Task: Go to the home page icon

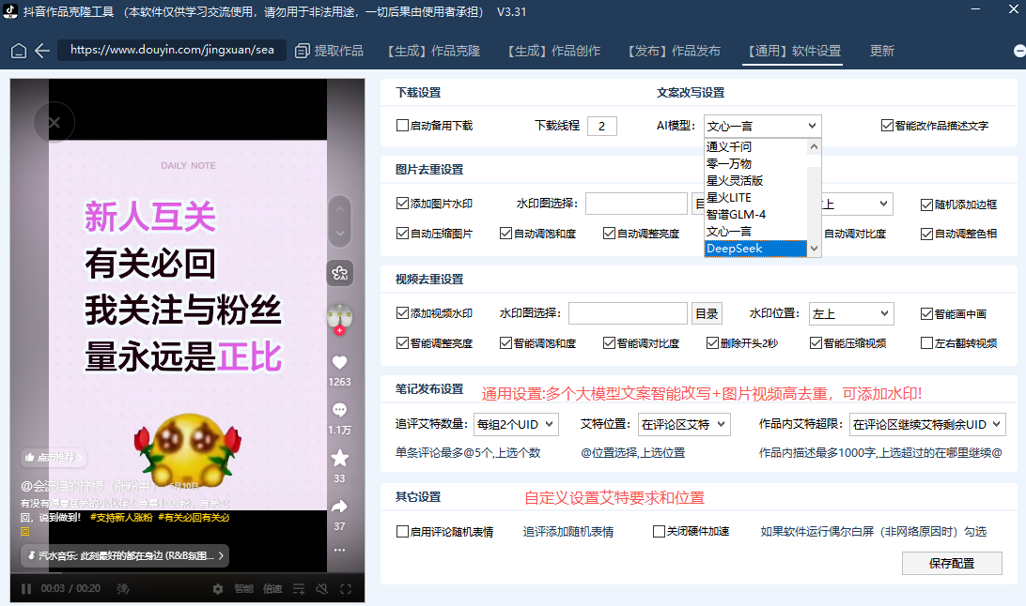Action: pos(19,51)
